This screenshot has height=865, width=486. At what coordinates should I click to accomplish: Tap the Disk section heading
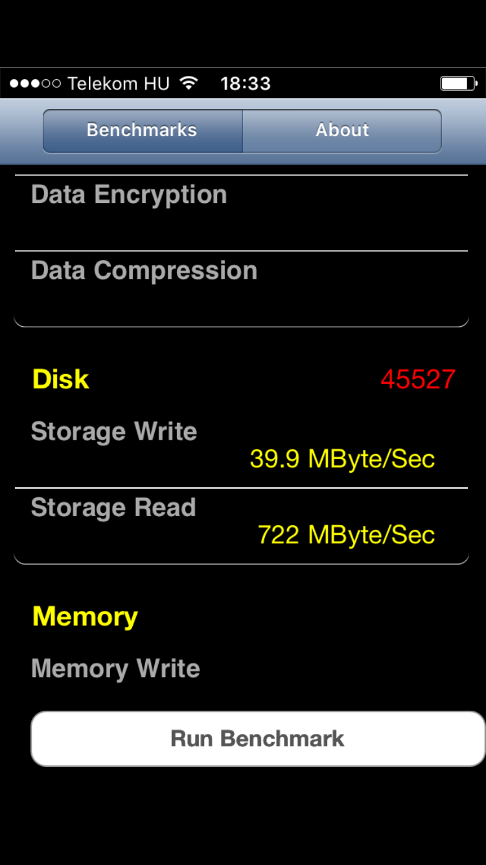(x=61, y=380)
